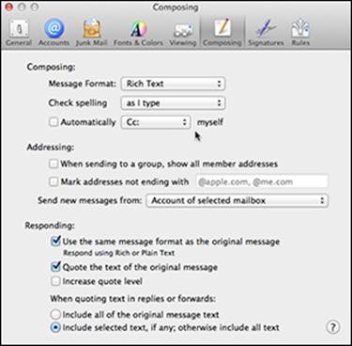Select the Composing toolbar icon

click(x=222, y=33)
